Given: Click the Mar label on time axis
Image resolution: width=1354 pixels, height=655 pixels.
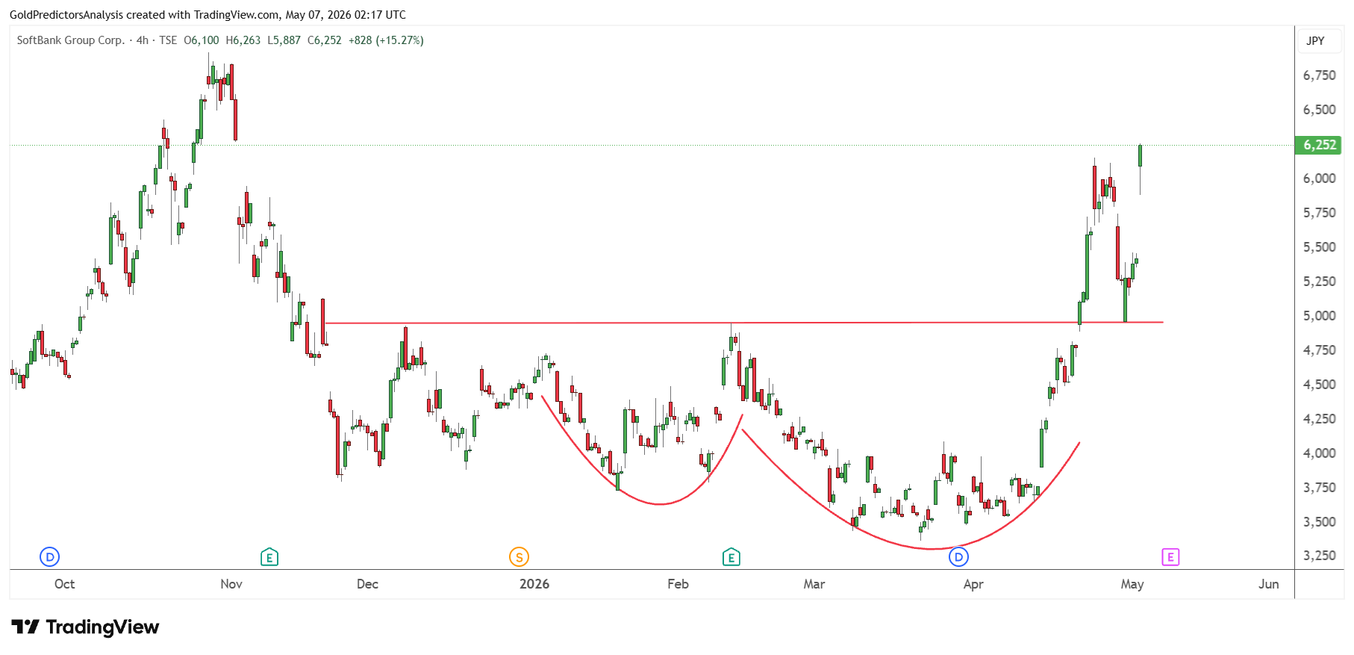Looking at the screenshot, I should (x=814, y=584).
